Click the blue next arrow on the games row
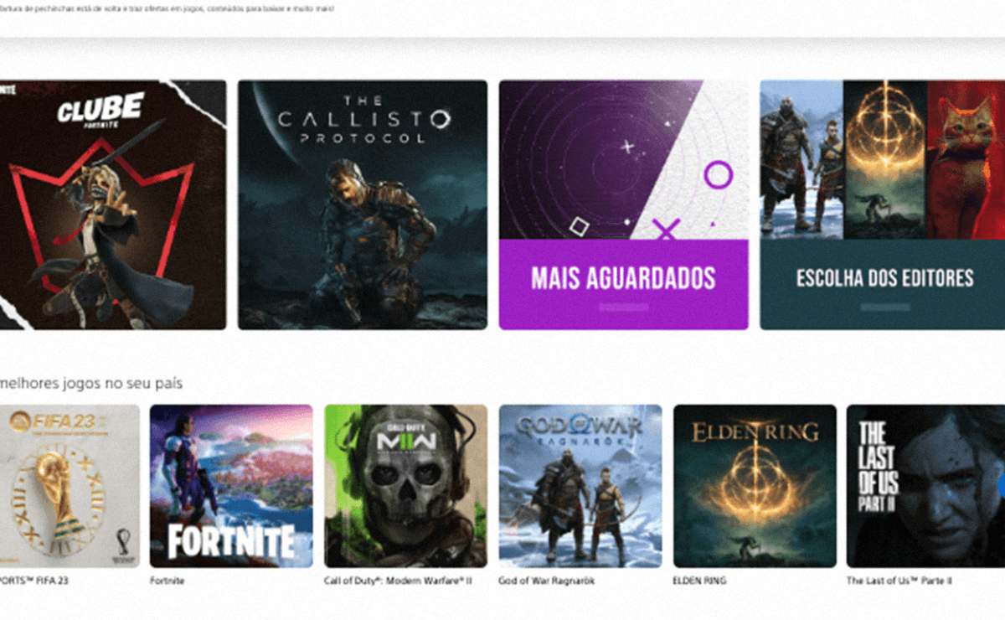 [x=1001, y=486]
